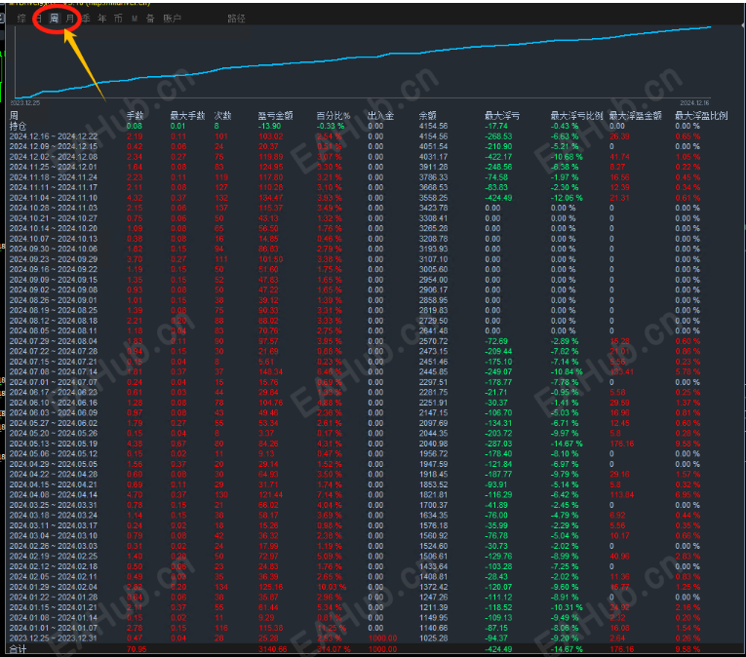The image size is (746, 657).
Task: Sort by the 盈亏金额 column header
Action: click(275, 116)
